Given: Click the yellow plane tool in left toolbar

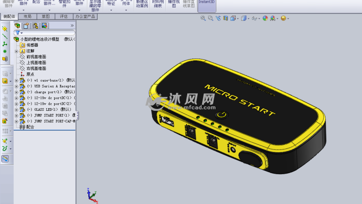Looking at the screenshot, I should [4, 29].
